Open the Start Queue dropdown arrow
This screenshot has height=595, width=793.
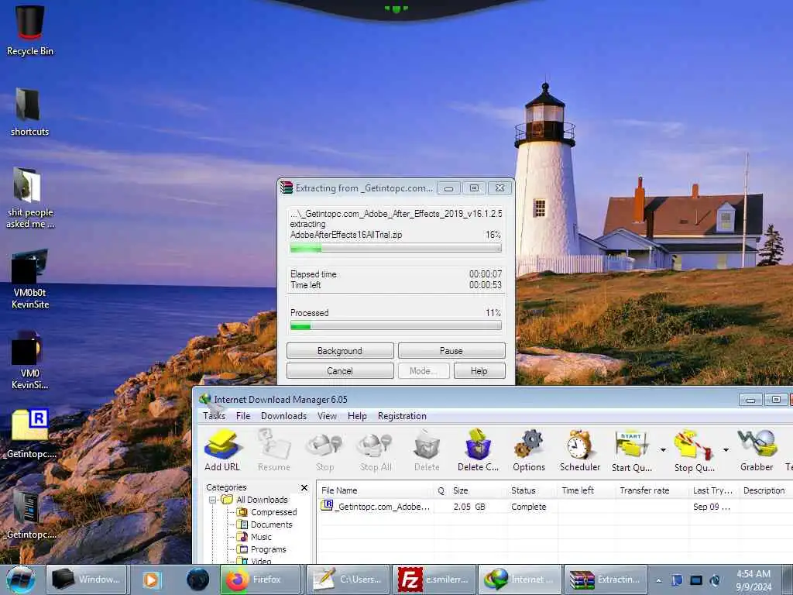pyautogui.click(x=663, y=449)
